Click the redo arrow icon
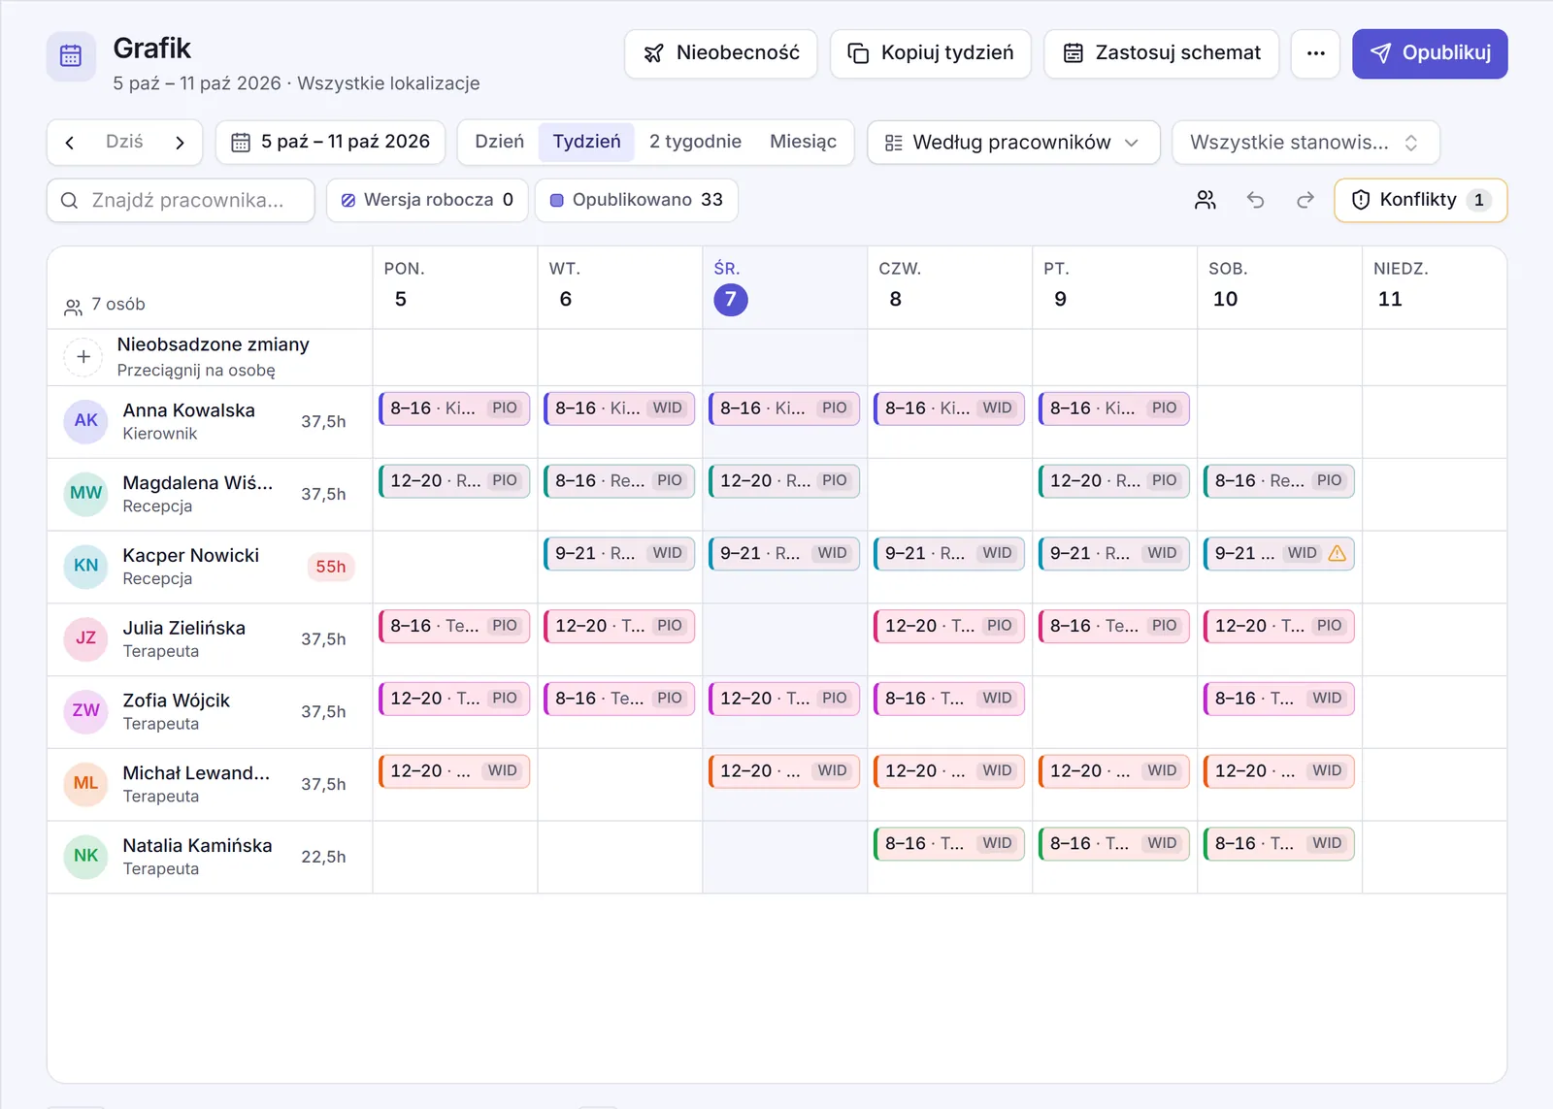Screen dimensions: 1553x1109 point(1305,200)
